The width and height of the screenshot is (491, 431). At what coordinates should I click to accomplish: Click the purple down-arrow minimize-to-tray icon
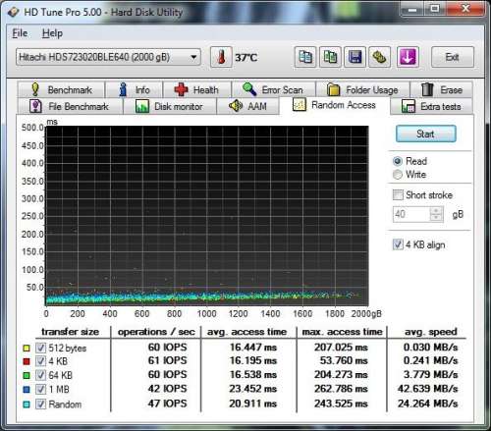pos(408,57)
